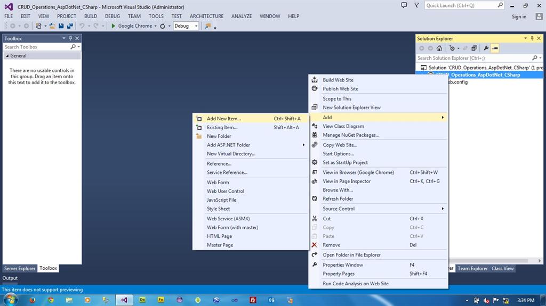Collapse the General group in the Toolbox

pyautogui.click(x=7, y=56)
